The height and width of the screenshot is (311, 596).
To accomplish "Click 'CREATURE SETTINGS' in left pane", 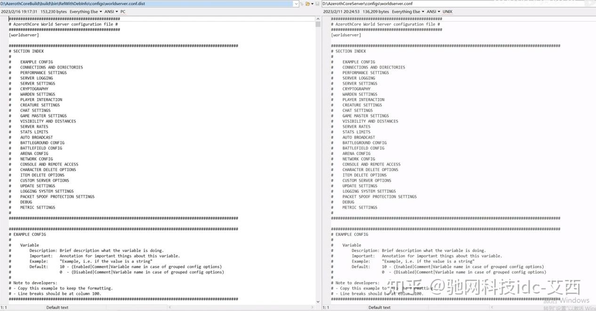I will tap(40, 105).
